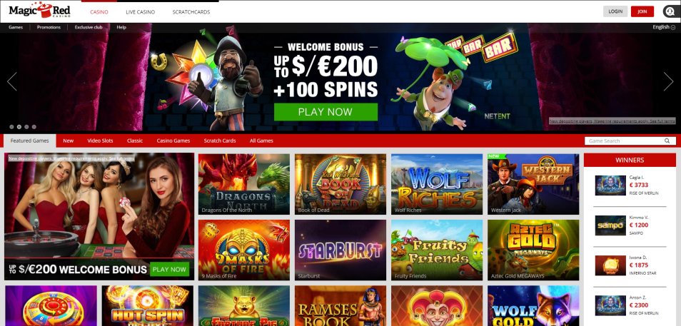
Task: Advance to next banner slide arrow
Action: click(668, 81)
